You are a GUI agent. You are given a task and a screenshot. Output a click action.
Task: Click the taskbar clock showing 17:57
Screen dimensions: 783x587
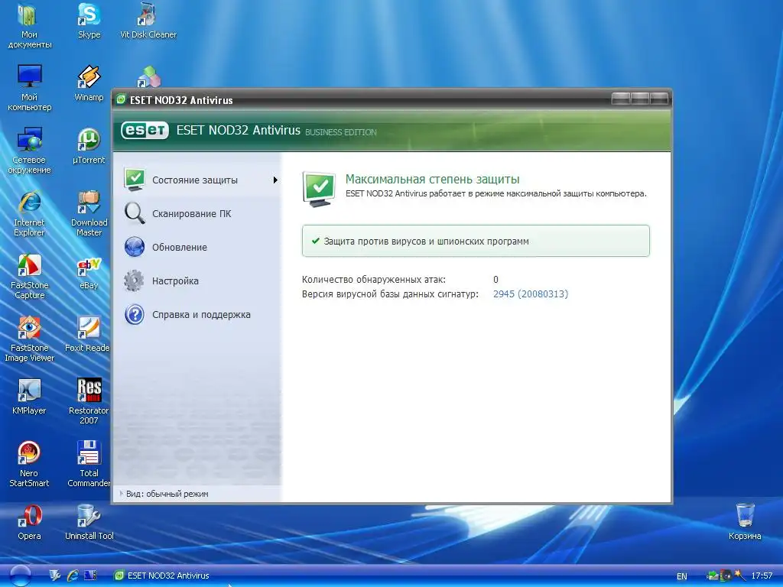tap(762, 576)
